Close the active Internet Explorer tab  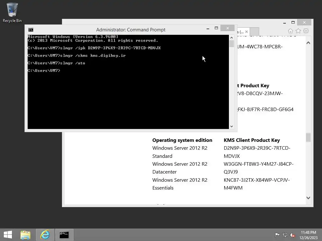coord(247,32)
